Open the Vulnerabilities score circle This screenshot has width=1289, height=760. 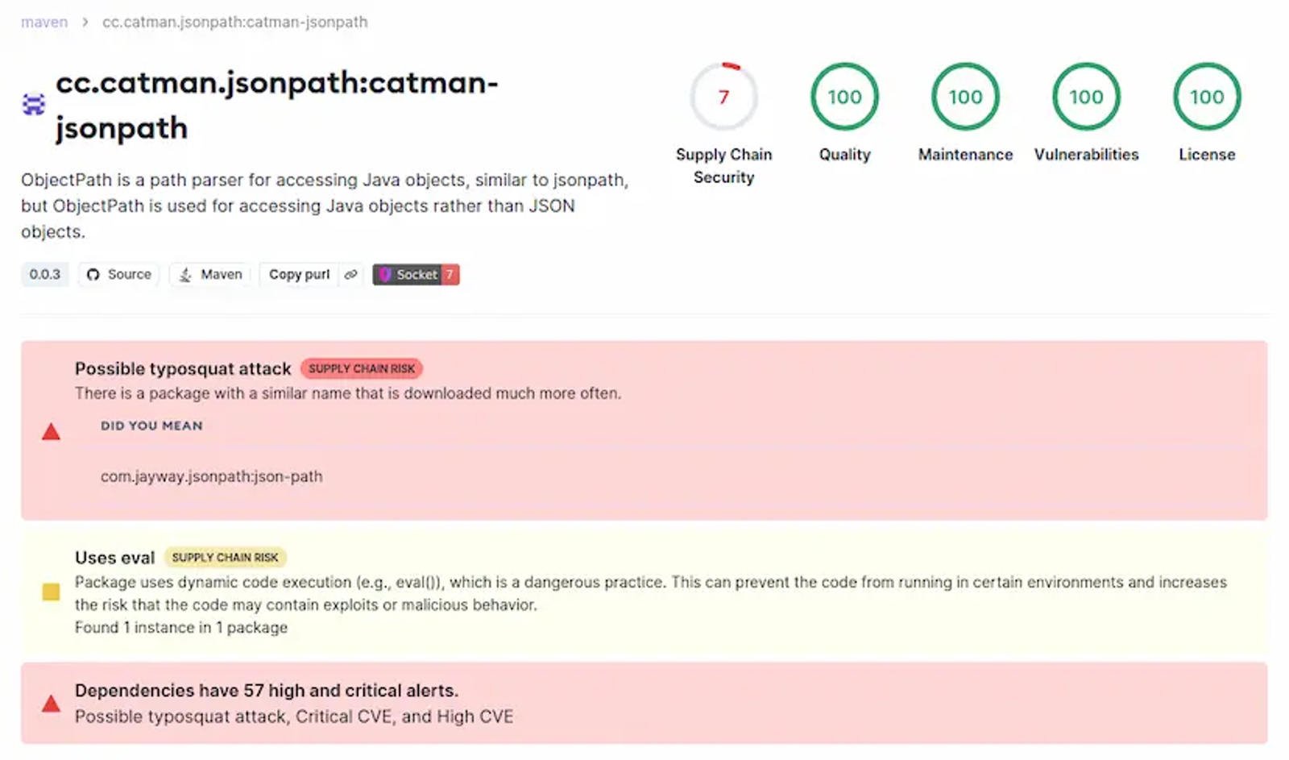pos(1086,97)
